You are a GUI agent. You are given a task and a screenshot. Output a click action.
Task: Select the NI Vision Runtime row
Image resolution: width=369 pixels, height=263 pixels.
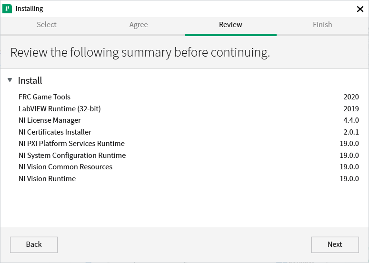(189, 179)
